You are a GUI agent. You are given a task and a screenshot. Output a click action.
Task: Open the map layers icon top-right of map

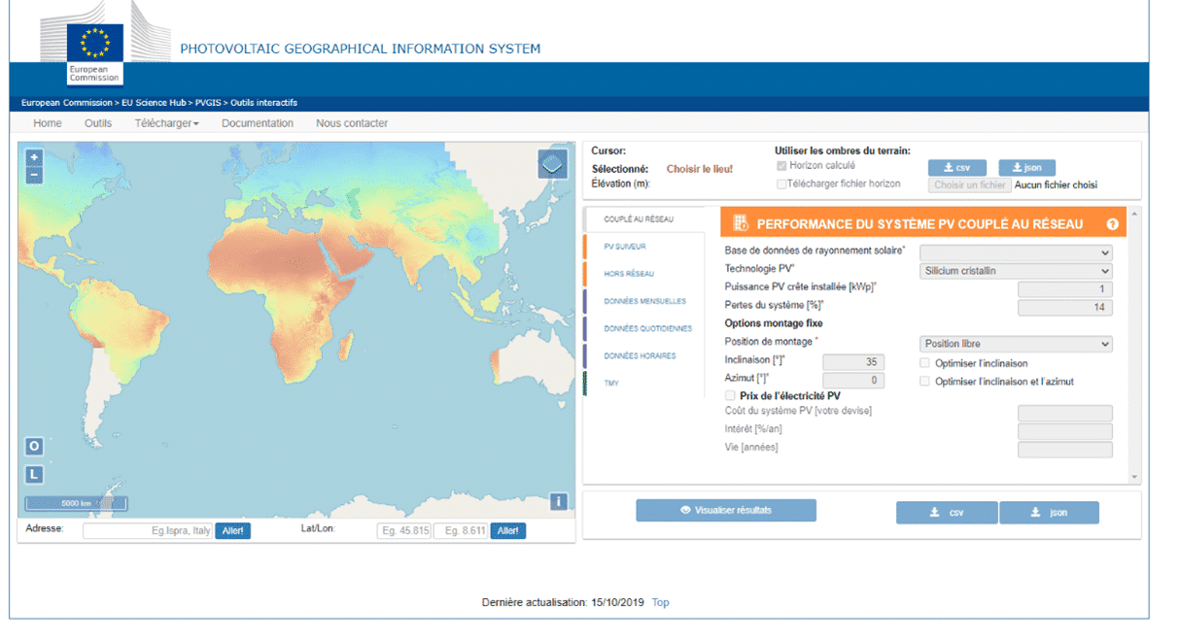(553, 163)
